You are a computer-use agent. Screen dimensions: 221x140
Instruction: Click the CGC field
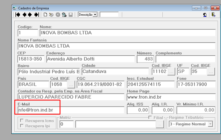click(101, 84)
